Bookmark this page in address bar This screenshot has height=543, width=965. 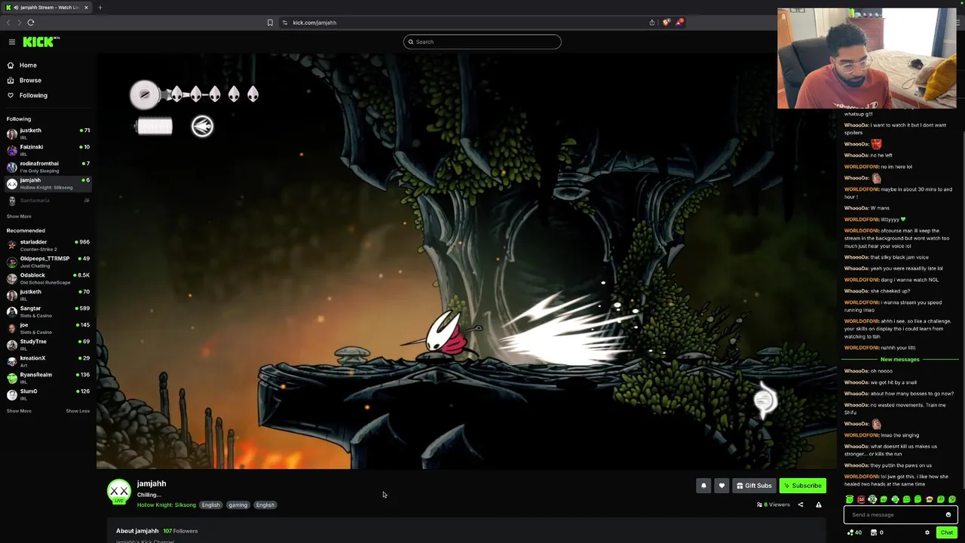click(270, 23)
